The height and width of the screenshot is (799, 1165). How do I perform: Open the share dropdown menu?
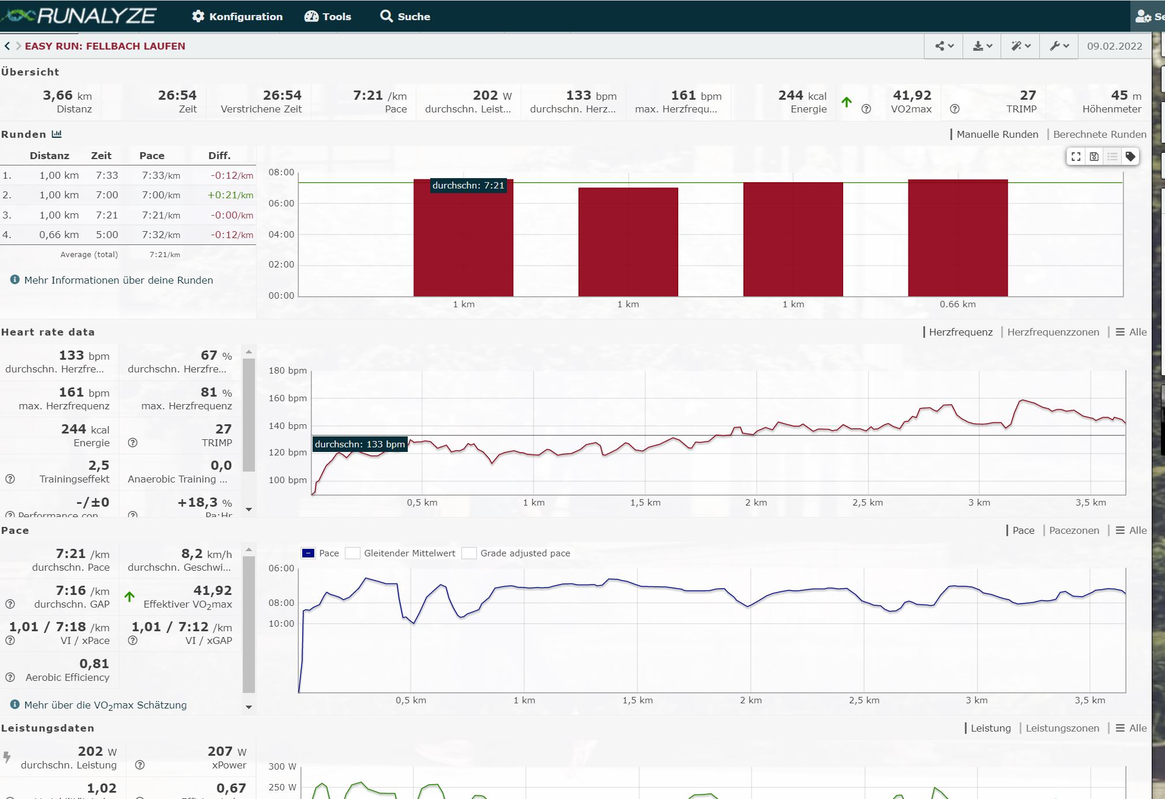click(944, 46)
